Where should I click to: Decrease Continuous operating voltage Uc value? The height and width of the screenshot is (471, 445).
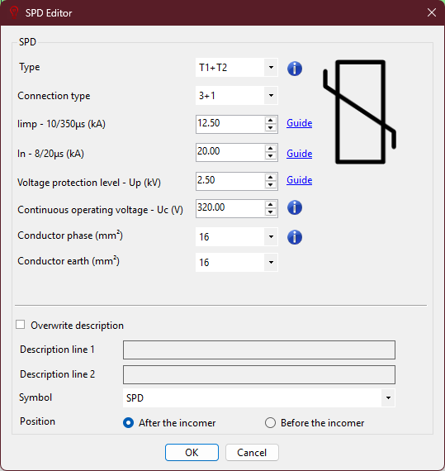[270, 212]
